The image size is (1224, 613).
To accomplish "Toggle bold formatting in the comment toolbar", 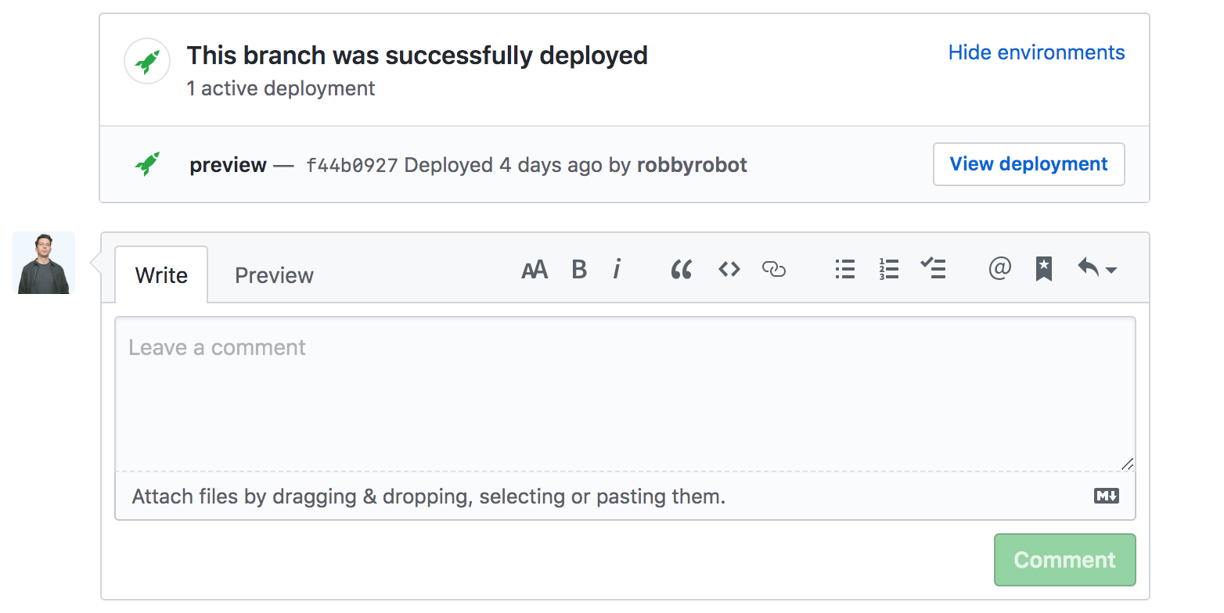I will tap(579, 269).
